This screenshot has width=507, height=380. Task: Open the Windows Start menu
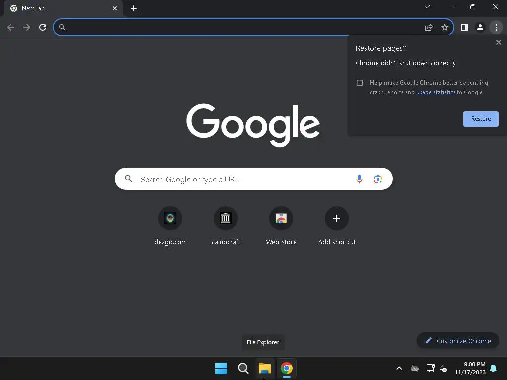coord(221,368)
